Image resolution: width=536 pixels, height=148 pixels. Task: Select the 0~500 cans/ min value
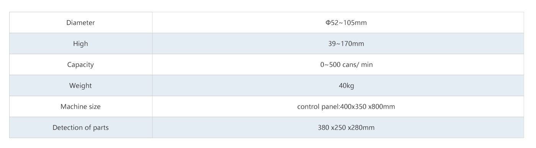click(346, 65)
